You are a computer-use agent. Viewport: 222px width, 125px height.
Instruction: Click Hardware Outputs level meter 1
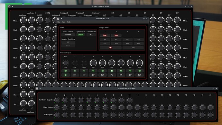(x=57, y=100)
